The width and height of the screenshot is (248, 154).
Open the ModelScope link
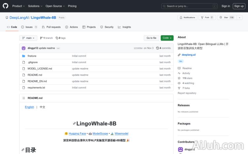[100, 134]
